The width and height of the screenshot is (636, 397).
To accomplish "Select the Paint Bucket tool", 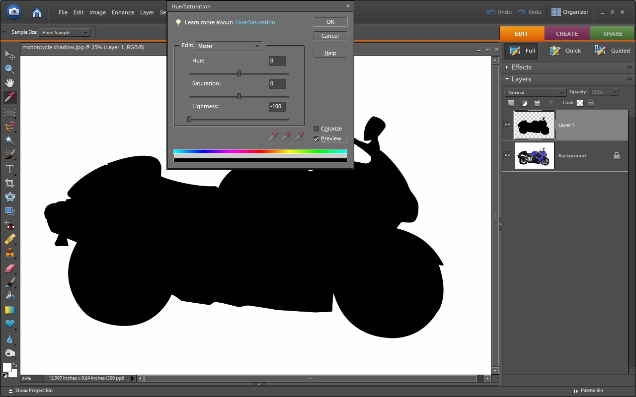I will (x=9, y=296).
